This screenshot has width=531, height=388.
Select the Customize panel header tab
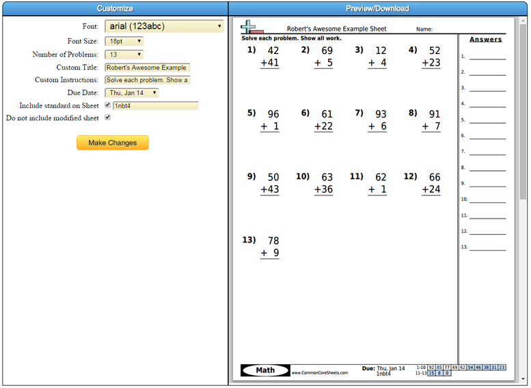(115, 8)
